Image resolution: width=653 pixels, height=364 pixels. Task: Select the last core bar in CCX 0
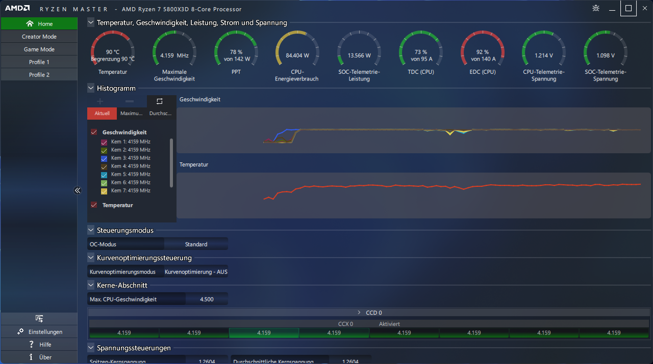[x=614, y=333]
